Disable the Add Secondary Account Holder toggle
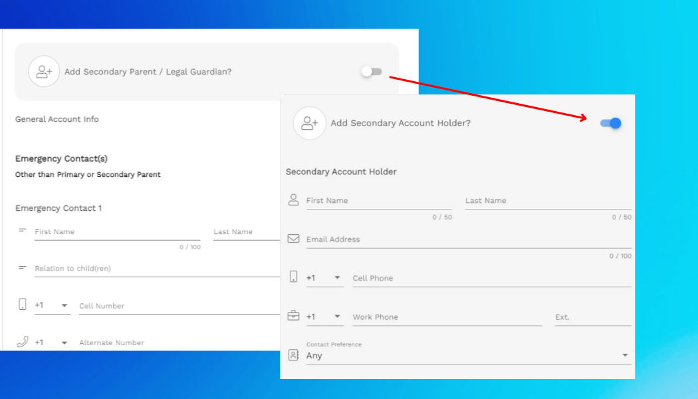Screen dimensions: 698x399 pos(611,123)
